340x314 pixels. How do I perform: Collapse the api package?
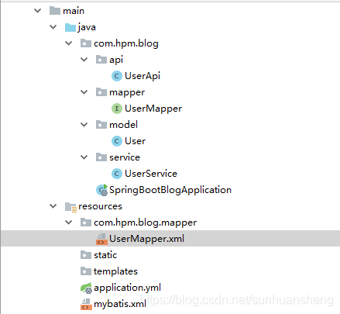[84, 60]
